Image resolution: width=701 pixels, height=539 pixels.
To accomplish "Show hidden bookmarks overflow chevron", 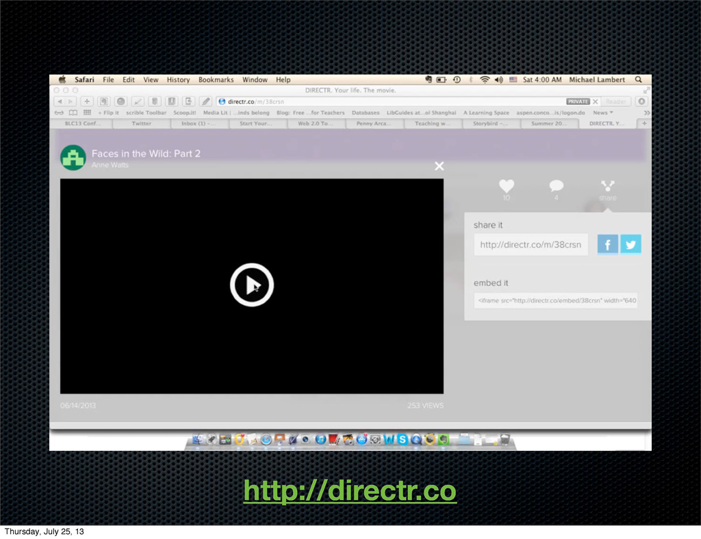I will click(x=646, y=113).
